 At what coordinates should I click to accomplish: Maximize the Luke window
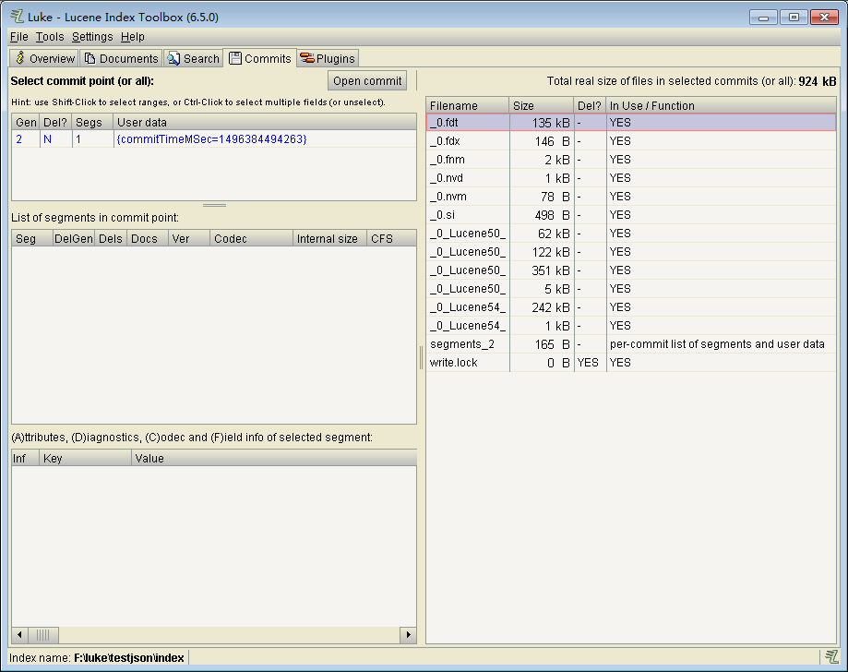pyautogui.click(x=794, y=18)
